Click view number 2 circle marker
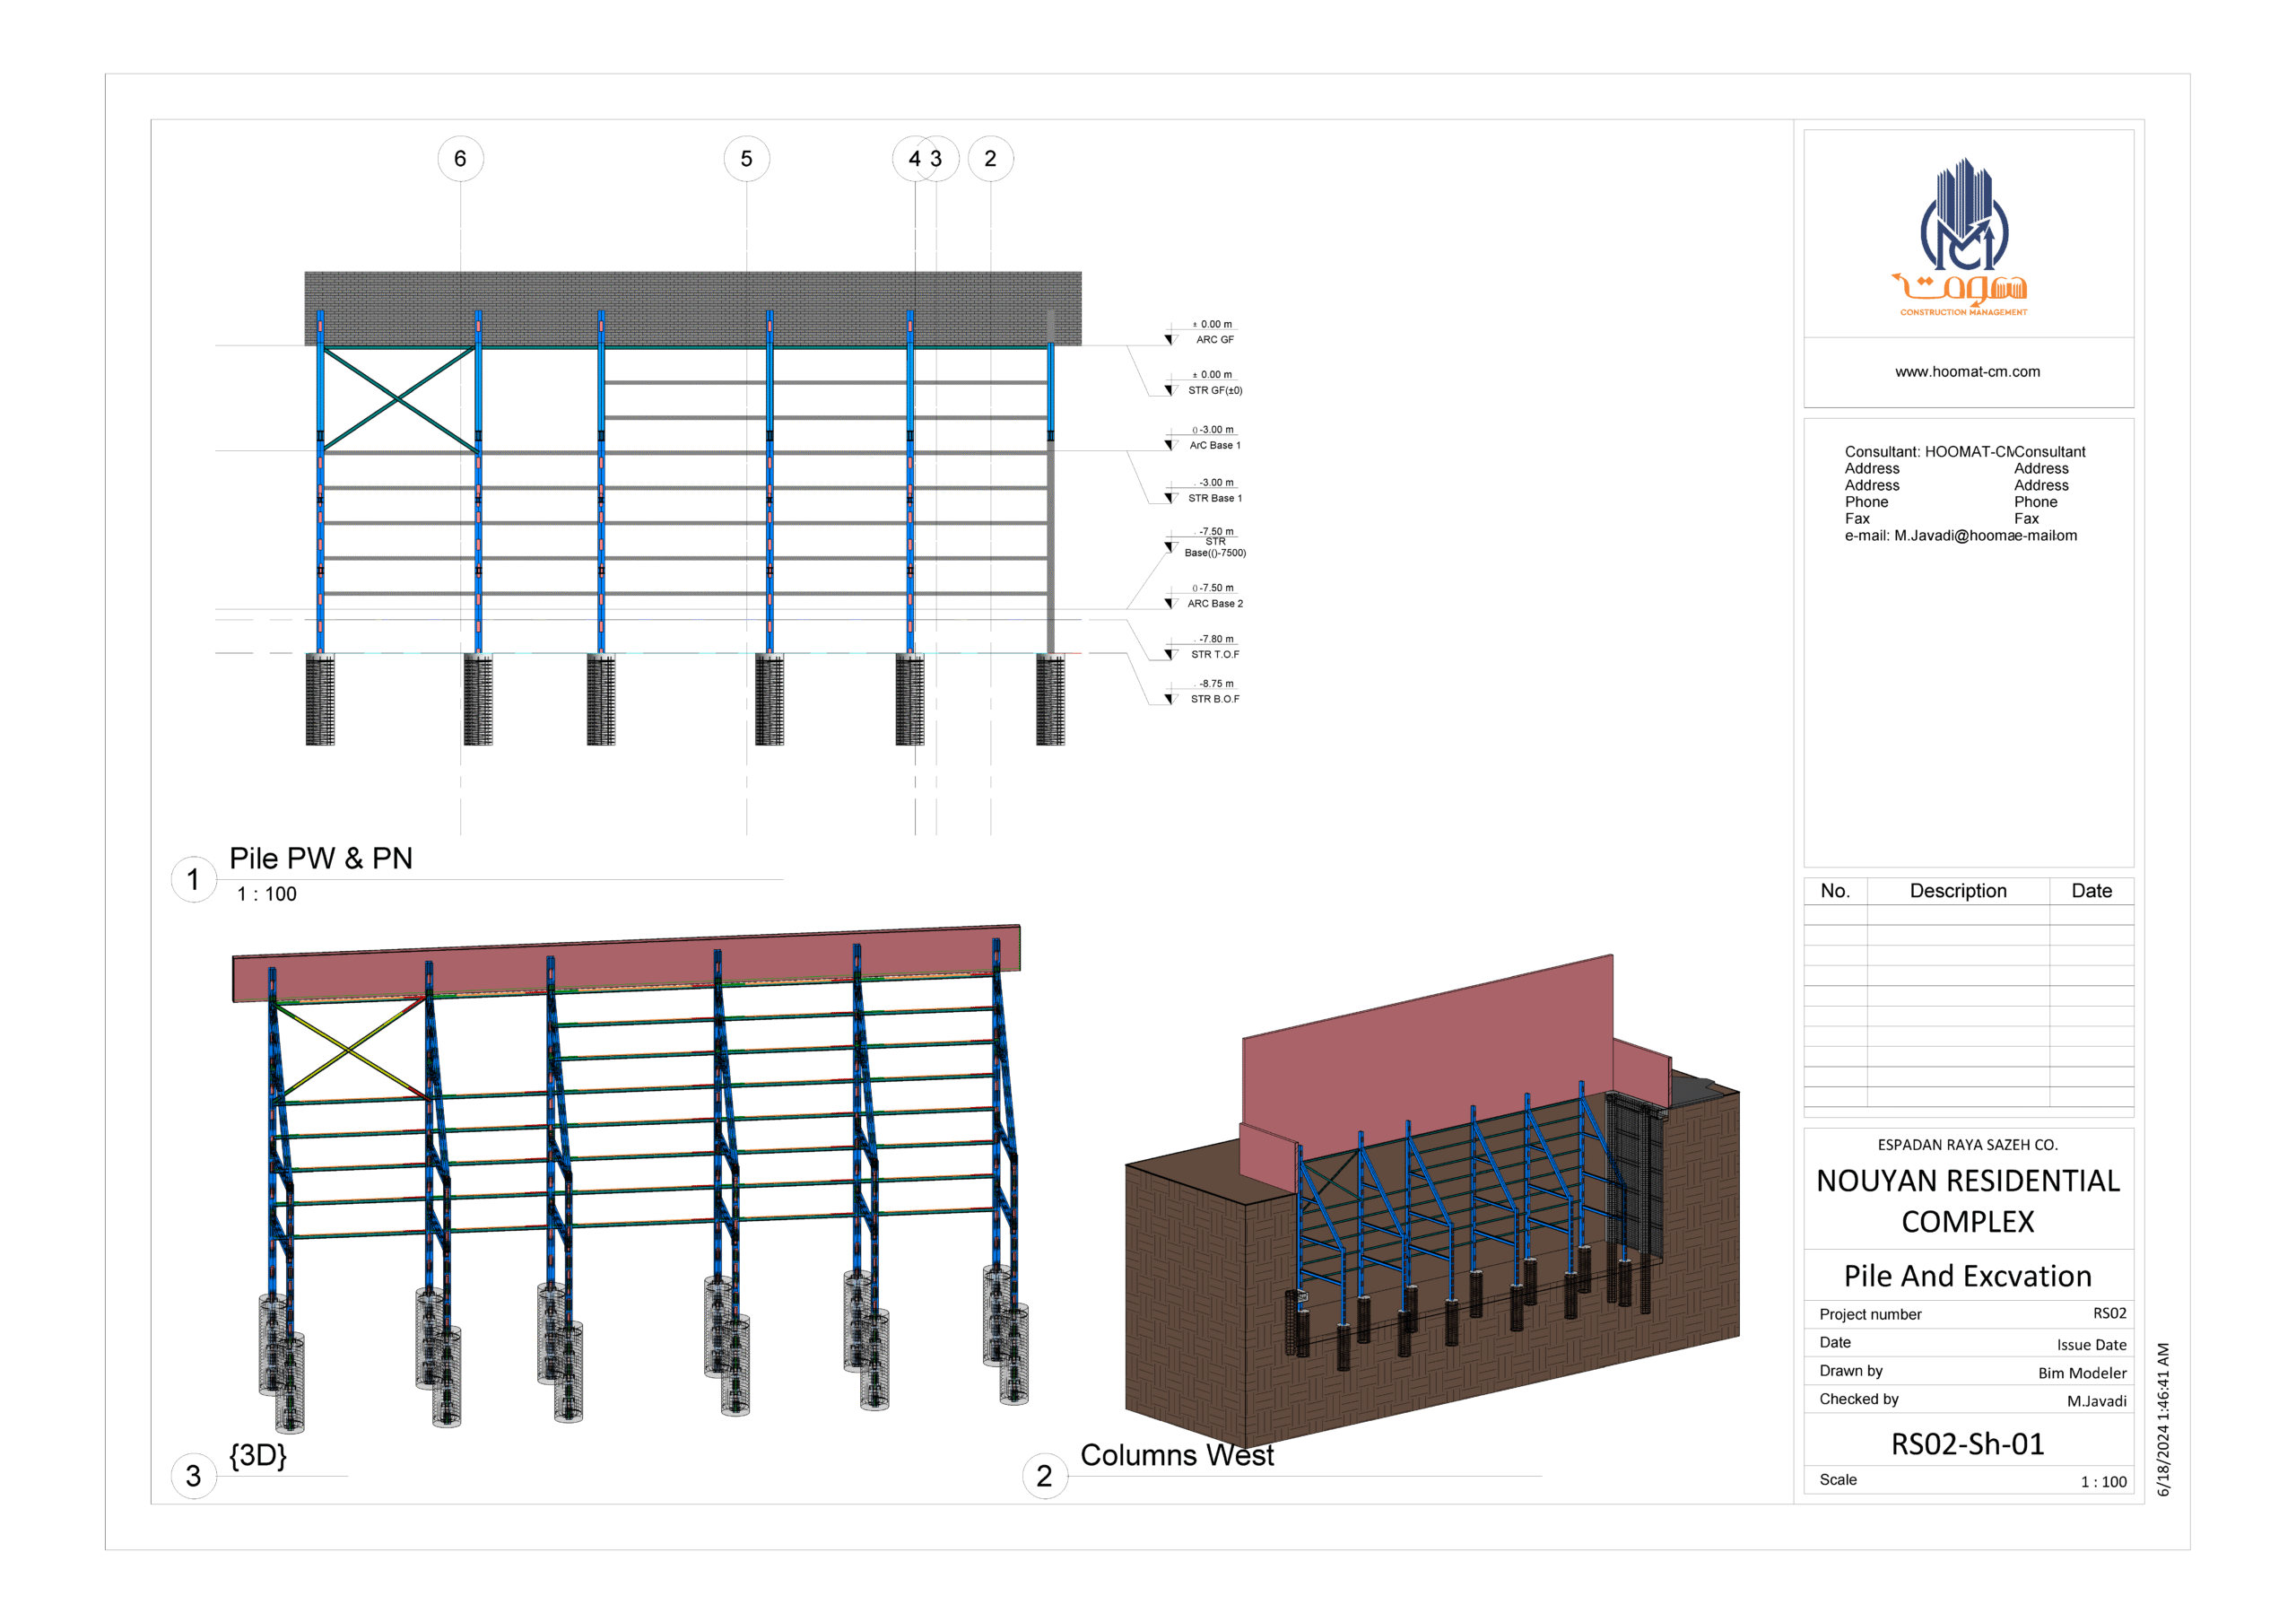 (x=1044, y=1476)
